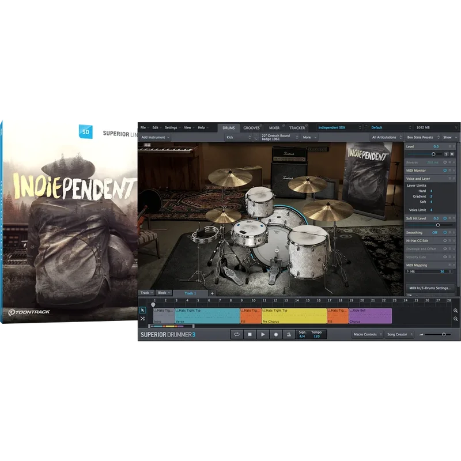
Task: Open the View menu
Action: pyautogui.click(x=189, y=127)
